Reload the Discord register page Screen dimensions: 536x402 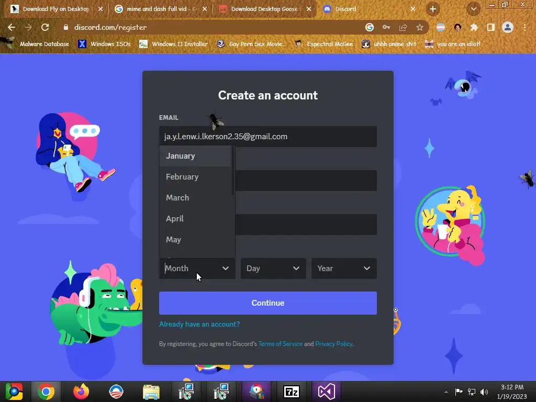(x=45, y=27)
